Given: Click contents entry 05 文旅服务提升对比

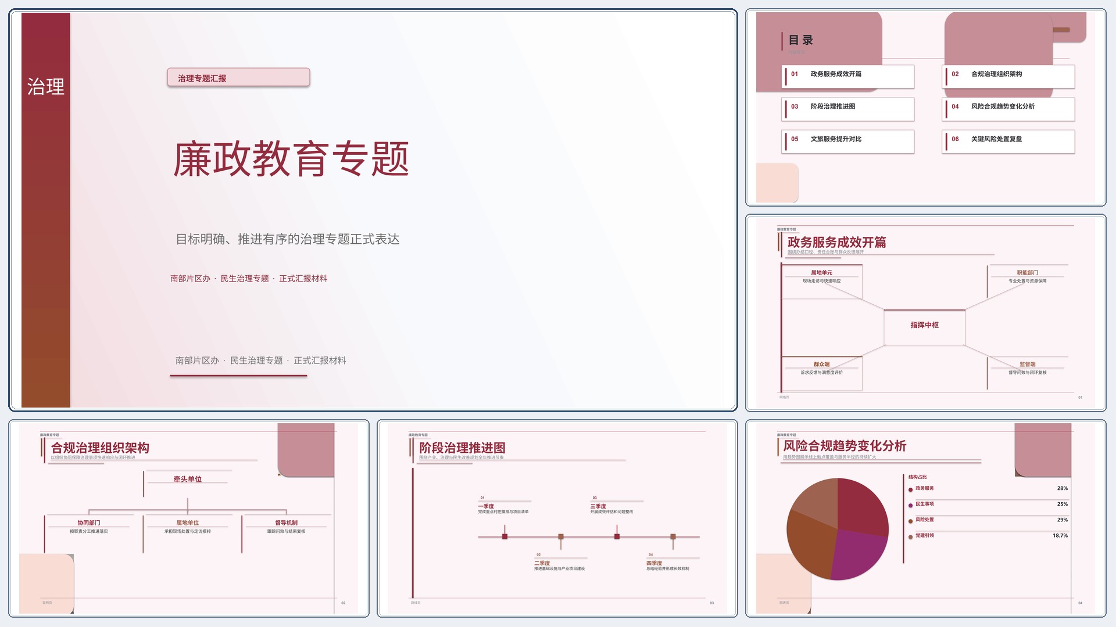Looking at the screenshot, I should [848, 141].
